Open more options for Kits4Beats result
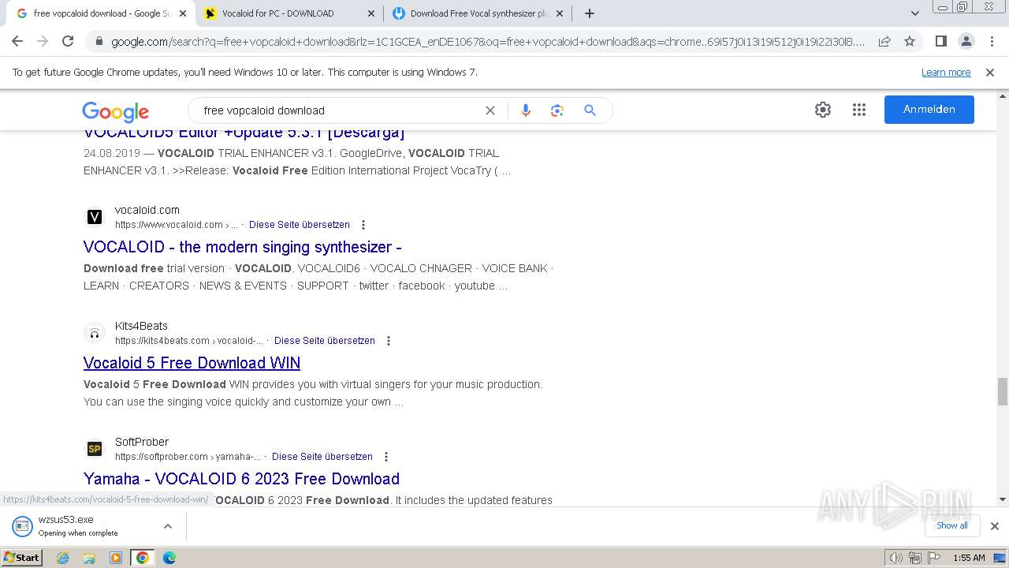The width and height of the screenshot is (1009, 568). tap(389, 341)
